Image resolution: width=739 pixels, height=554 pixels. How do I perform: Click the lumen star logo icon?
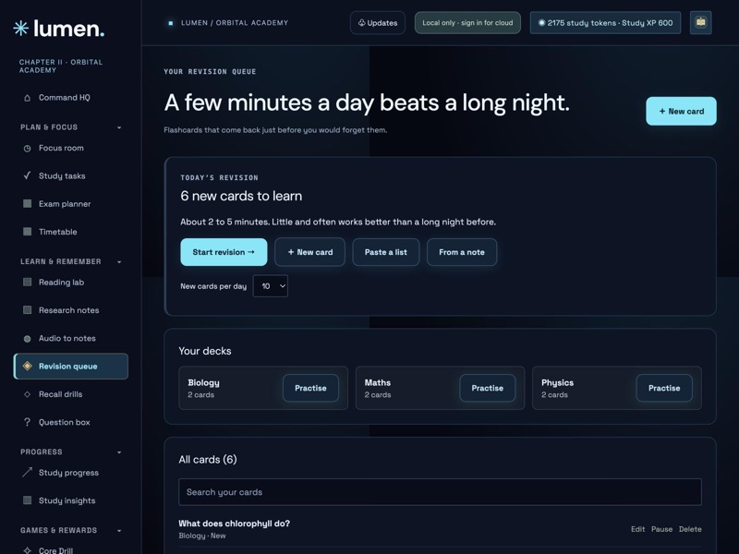[20, 29]
